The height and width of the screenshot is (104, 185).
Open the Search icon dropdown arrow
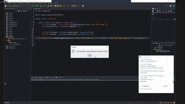click(x=62, y=6)
